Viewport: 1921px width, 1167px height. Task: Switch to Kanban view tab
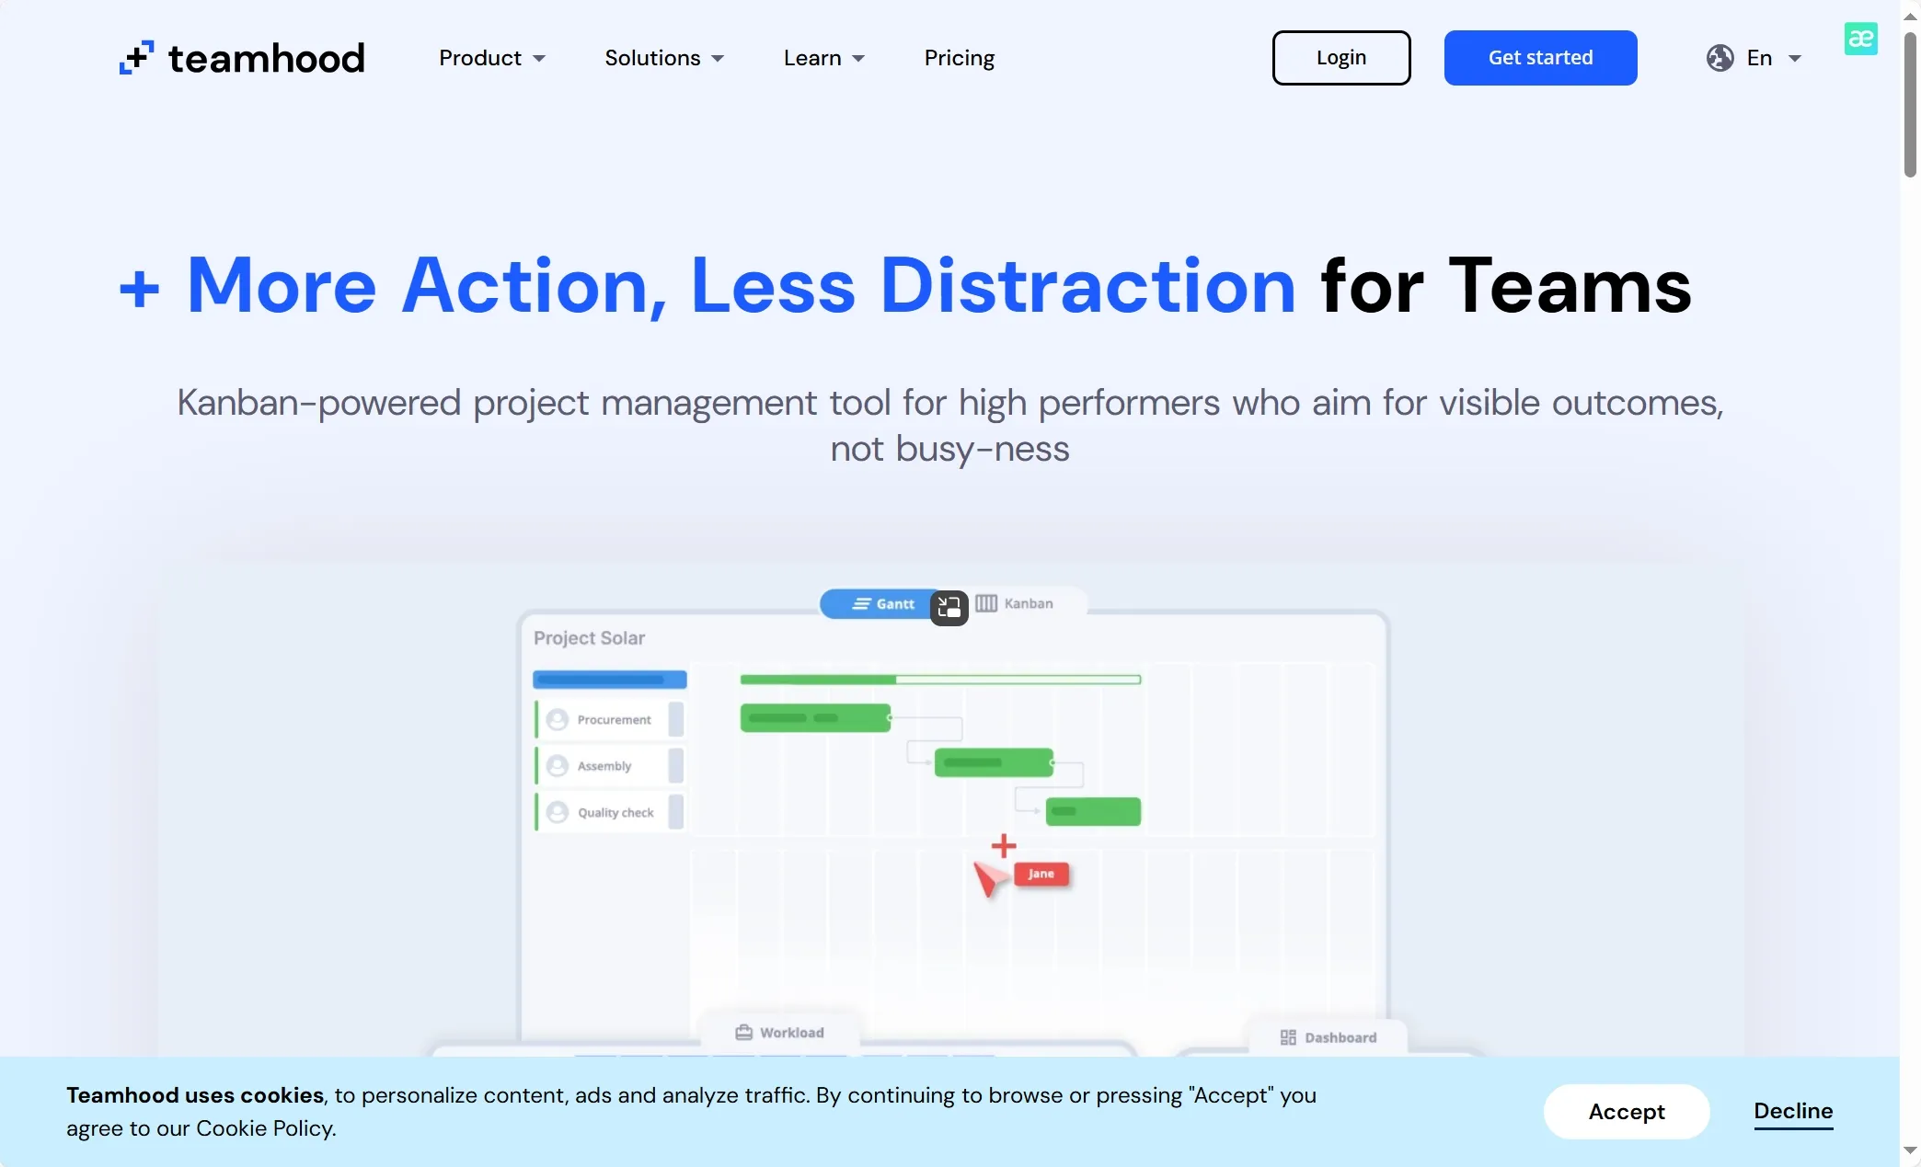(x=1016, y=603)
